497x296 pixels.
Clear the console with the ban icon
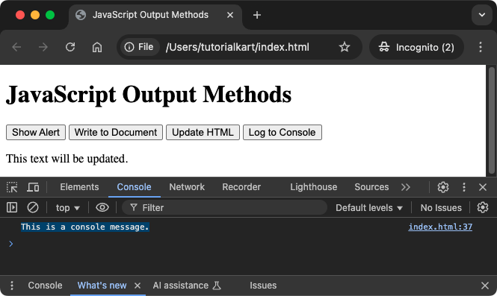tap(33, 207)
